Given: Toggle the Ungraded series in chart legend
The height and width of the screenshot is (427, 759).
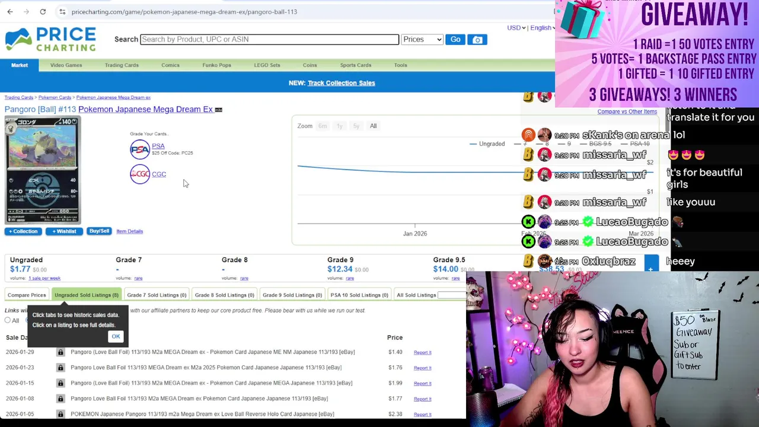Looking at the screenshot, I should [487, 144].
